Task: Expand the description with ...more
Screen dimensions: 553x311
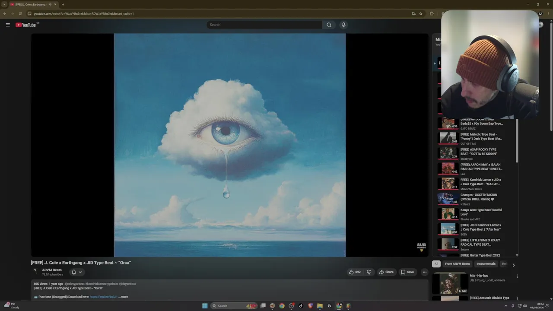Action: pos(124,297)
